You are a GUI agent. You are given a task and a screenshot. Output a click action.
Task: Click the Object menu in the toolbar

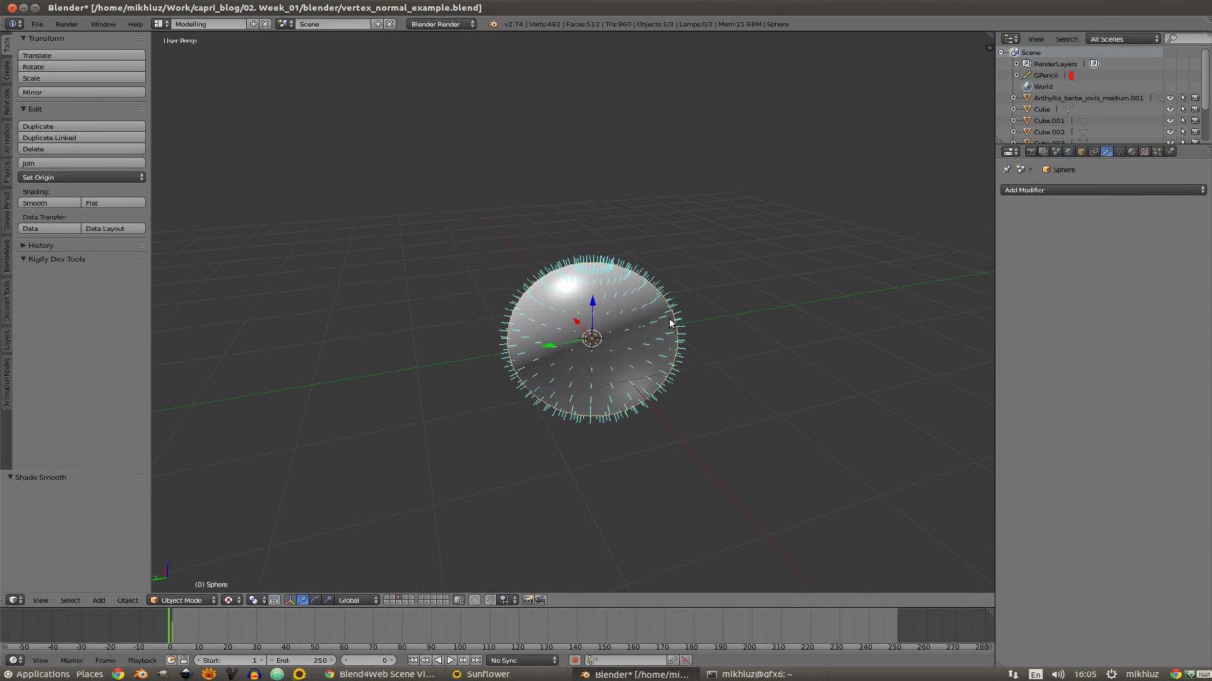tap(128, 600)
